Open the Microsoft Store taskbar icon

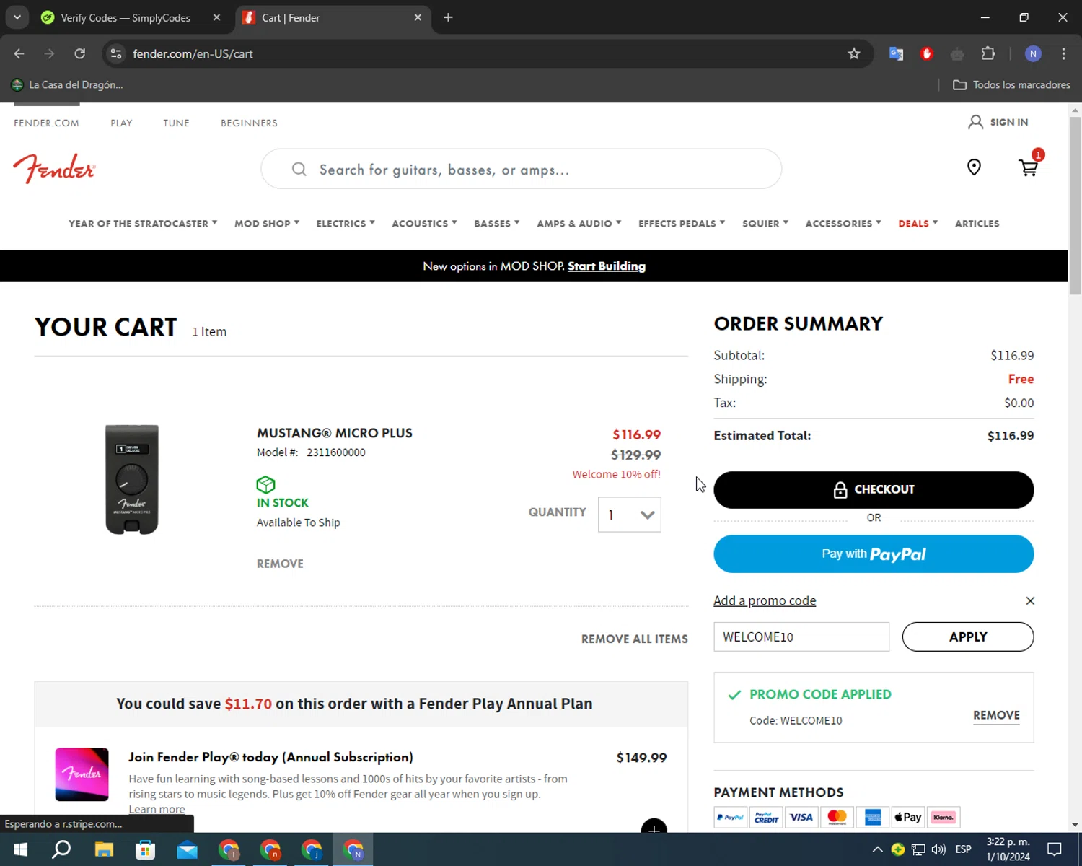(146, 849)
